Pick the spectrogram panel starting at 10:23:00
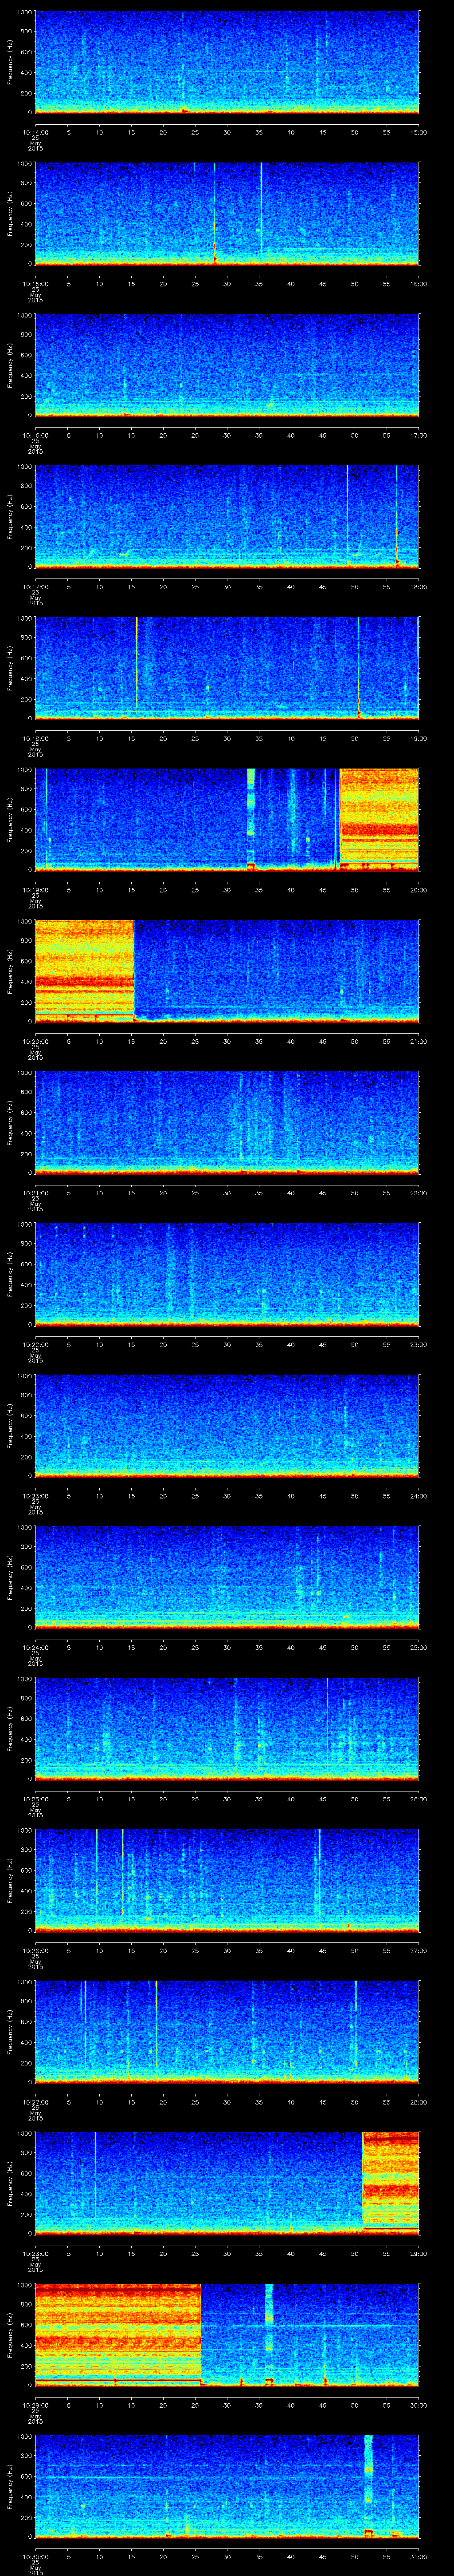The image size is (454, 2576). coord(227,1425)
